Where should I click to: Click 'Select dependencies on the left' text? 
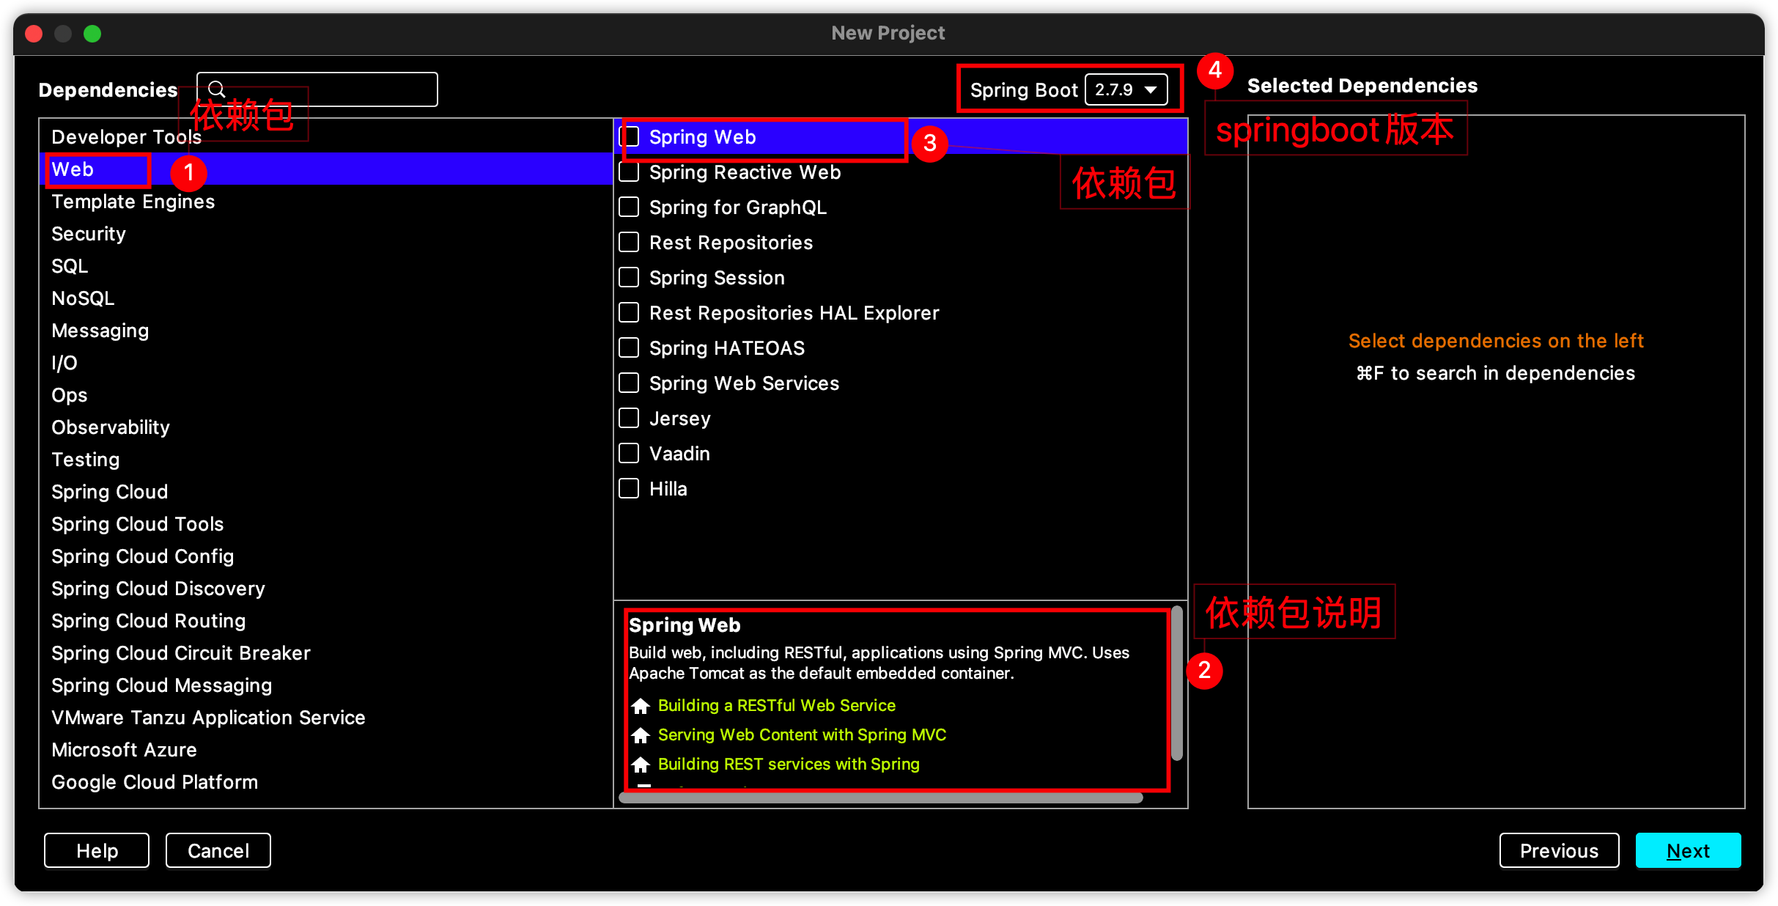coord(1496,341)
